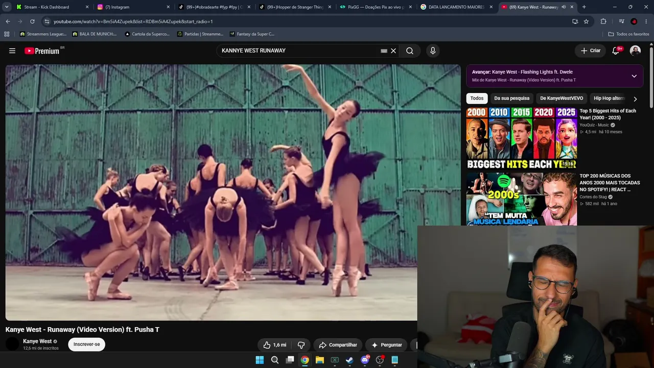Screen dimensions: 654x368
Task: Open Chrome tab search dropdown
Action: click(7, 7)
